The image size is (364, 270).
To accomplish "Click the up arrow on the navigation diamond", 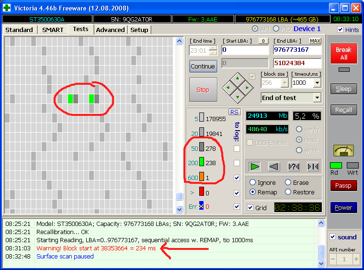I will [x=238, y=78].
